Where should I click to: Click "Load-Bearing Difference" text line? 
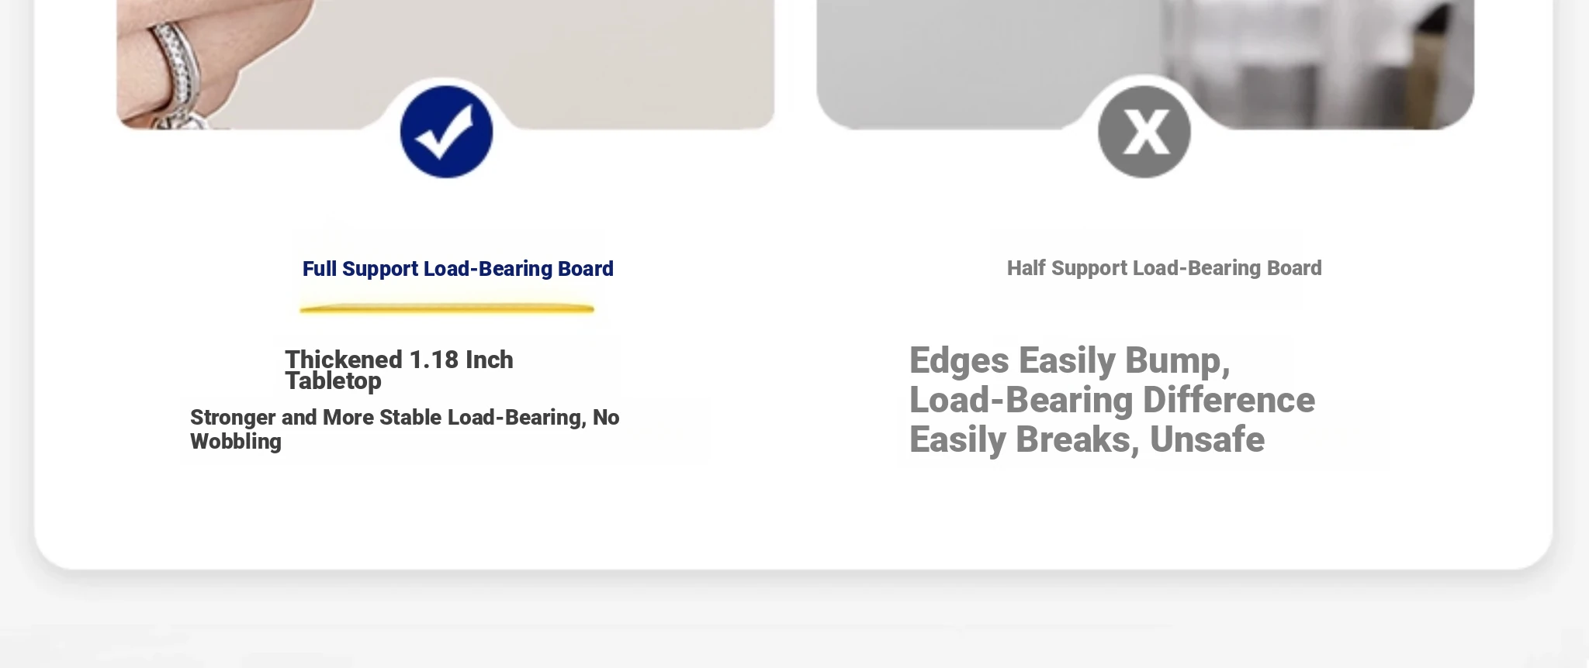tap(1112, 401)
